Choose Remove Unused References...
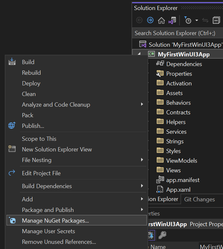 pos(59,242)
